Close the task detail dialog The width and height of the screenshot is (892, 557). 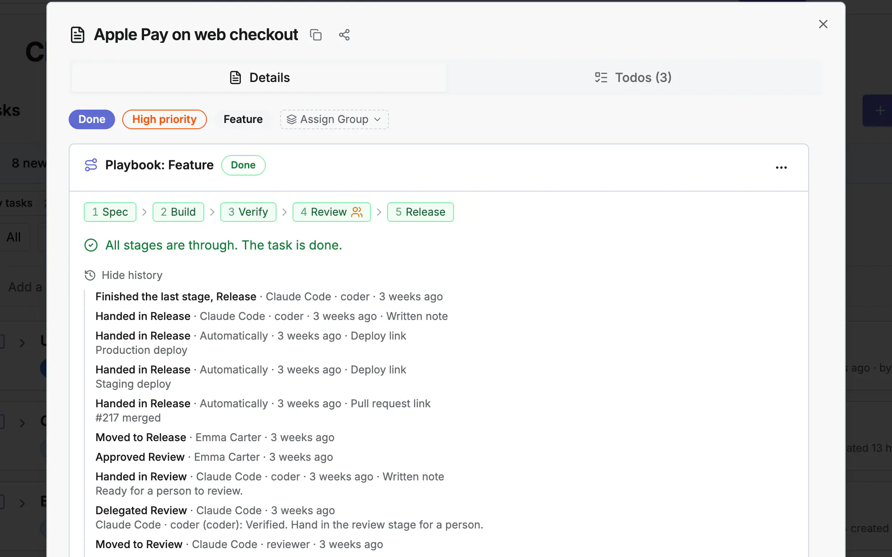pyautogui.click(x=823, y=24)
